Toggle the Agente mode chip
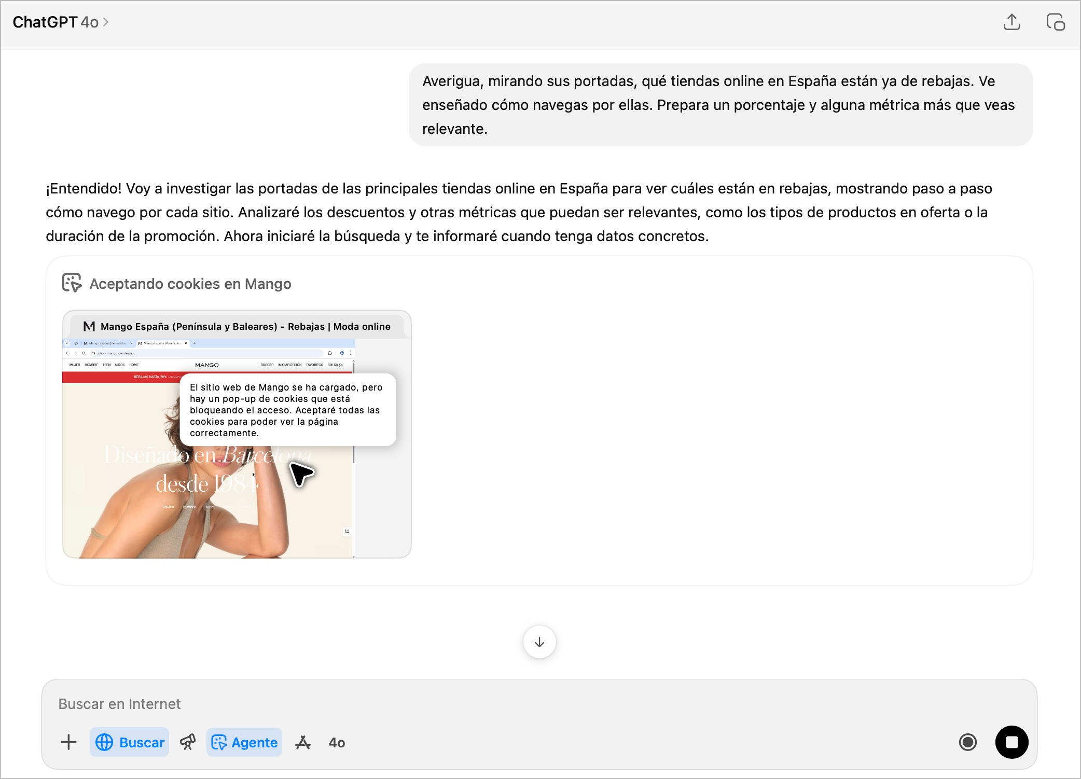Viewport: 1081px width, 779px height. point(244,742)
